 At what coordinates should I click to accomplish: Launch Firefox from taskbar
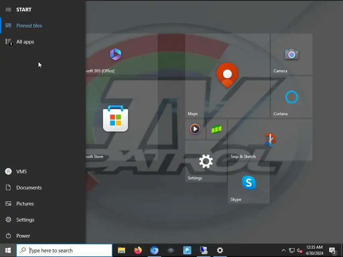point(138,250)
